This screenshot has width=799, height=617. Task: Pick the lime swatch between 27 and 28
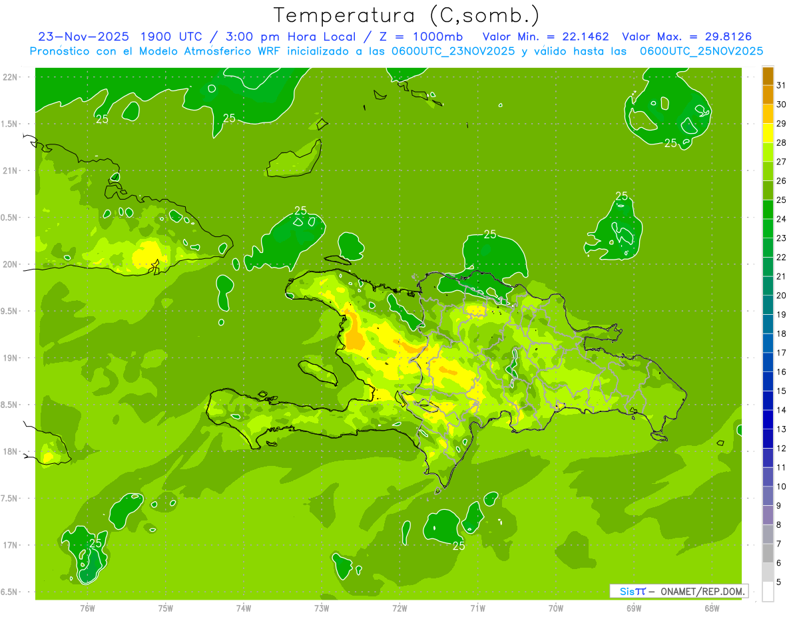click(x=768, y=152)
